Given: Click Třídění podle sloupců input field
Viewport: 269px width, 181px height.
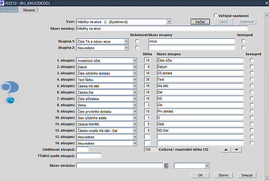Looking at the screenshot, I should 89,156.
